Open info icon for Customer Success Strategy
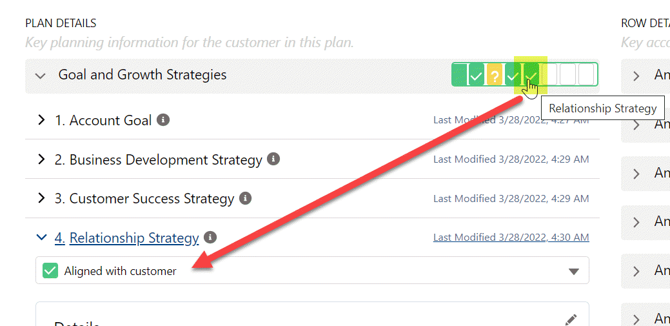The height and width of the screenshot is (326, 670). click(245, 198)
